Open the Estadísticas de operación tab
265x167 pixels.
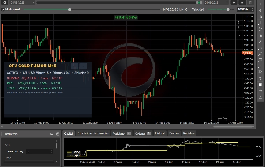tap(93, 134)
